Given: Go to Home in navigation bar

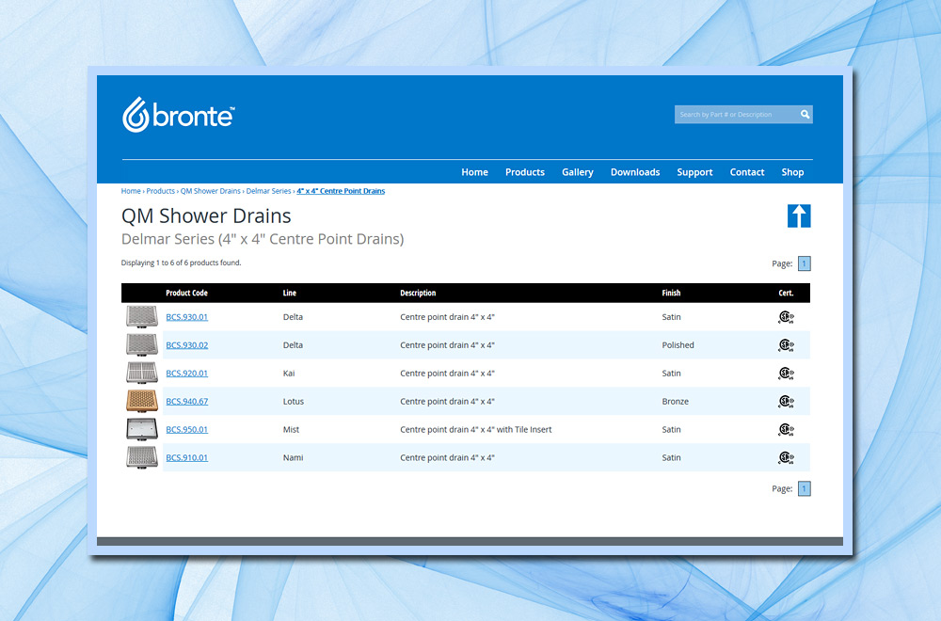Looking at the screenshot, I should point(474,172).
